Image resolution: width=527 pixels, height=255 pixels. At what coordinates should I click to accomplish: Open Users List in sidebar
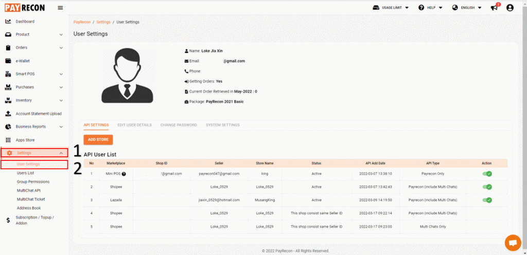pos(26,173)
